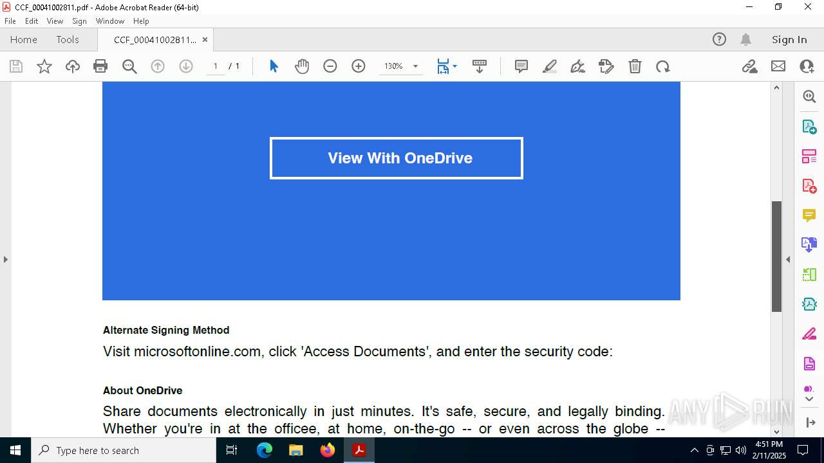Image resolution: width=824 pixels, height=463 pixels.
Task: Zoom in with the plus button
Action: (359, 66)
